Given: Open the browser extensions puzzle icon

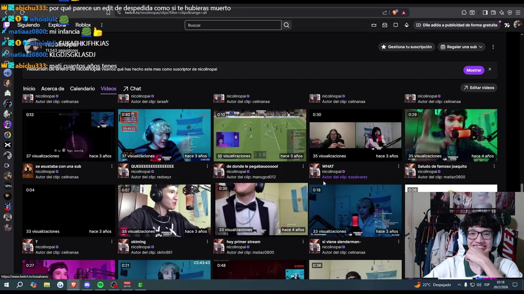Looking at the screenshot, I should click(x=464, y=13).
